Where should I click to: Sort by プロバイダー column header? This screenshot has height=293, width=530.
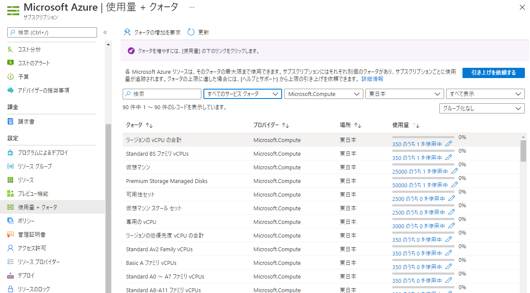tap(271, 125)
